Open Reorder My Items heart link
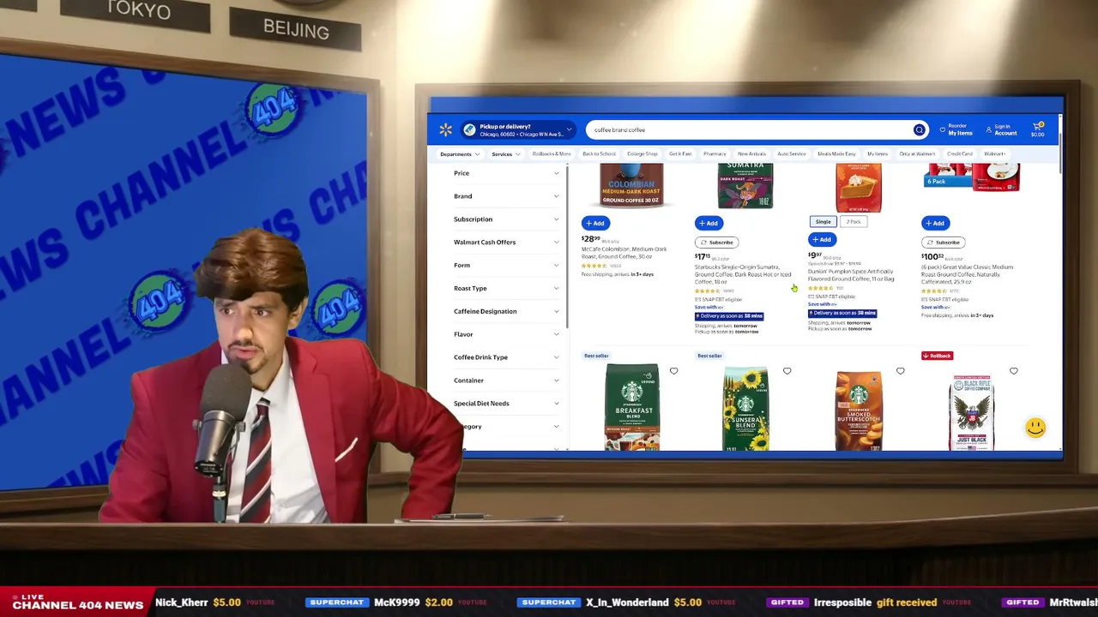This screenshot has width=1098, height=617. 956,130
